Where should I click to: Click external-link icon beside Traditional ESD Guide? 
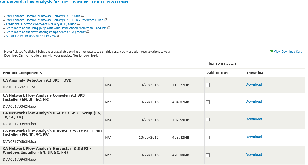point(78,24)
